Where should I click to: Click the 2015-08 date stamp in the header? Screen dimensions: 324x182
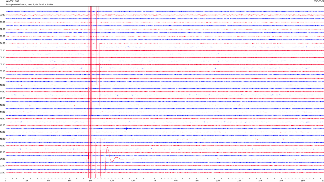[x=319, y=1]
